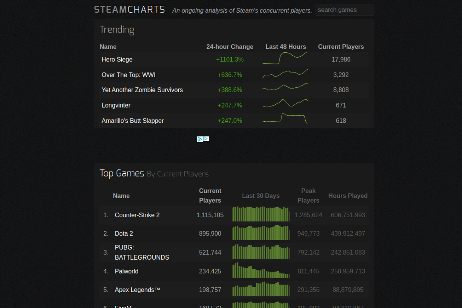Click the STEAMCHARTS site logo

(130, 10)
